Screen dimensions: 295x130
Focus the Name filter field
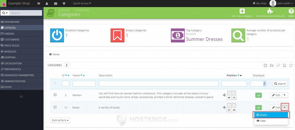[84, 84]
